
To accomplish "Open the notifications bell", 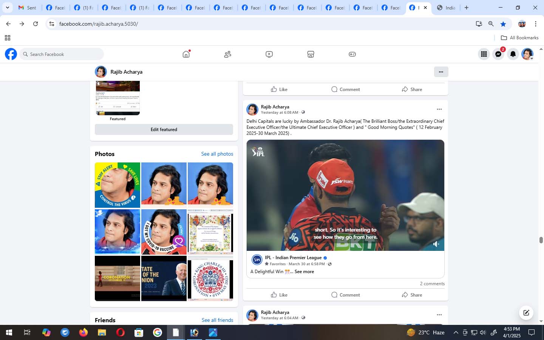I will 513,54.
